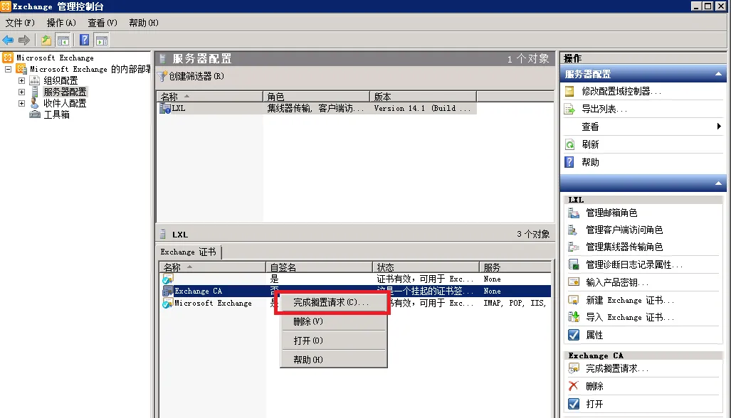Open the 操作(A) menu
731x418 pixels.
(x=61, y=23)
